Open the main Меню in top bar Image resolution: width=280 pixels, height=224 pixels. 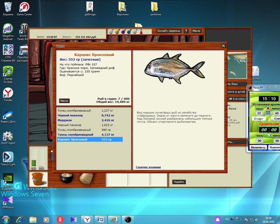[x=196, y=31]
